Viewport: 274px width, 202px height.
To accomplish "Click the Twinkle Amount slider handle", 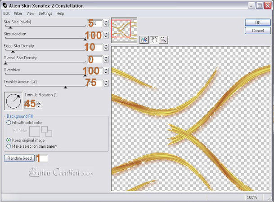I will click(x=66, y=87).
